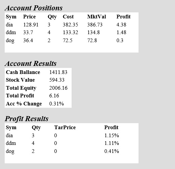
Task: Click the Sym column header in Account Positions
Action: coord(11,17)
